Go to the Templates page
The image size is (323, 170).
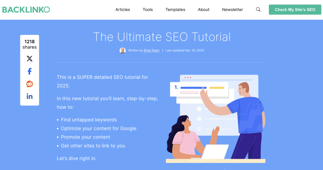coord(175,9)
